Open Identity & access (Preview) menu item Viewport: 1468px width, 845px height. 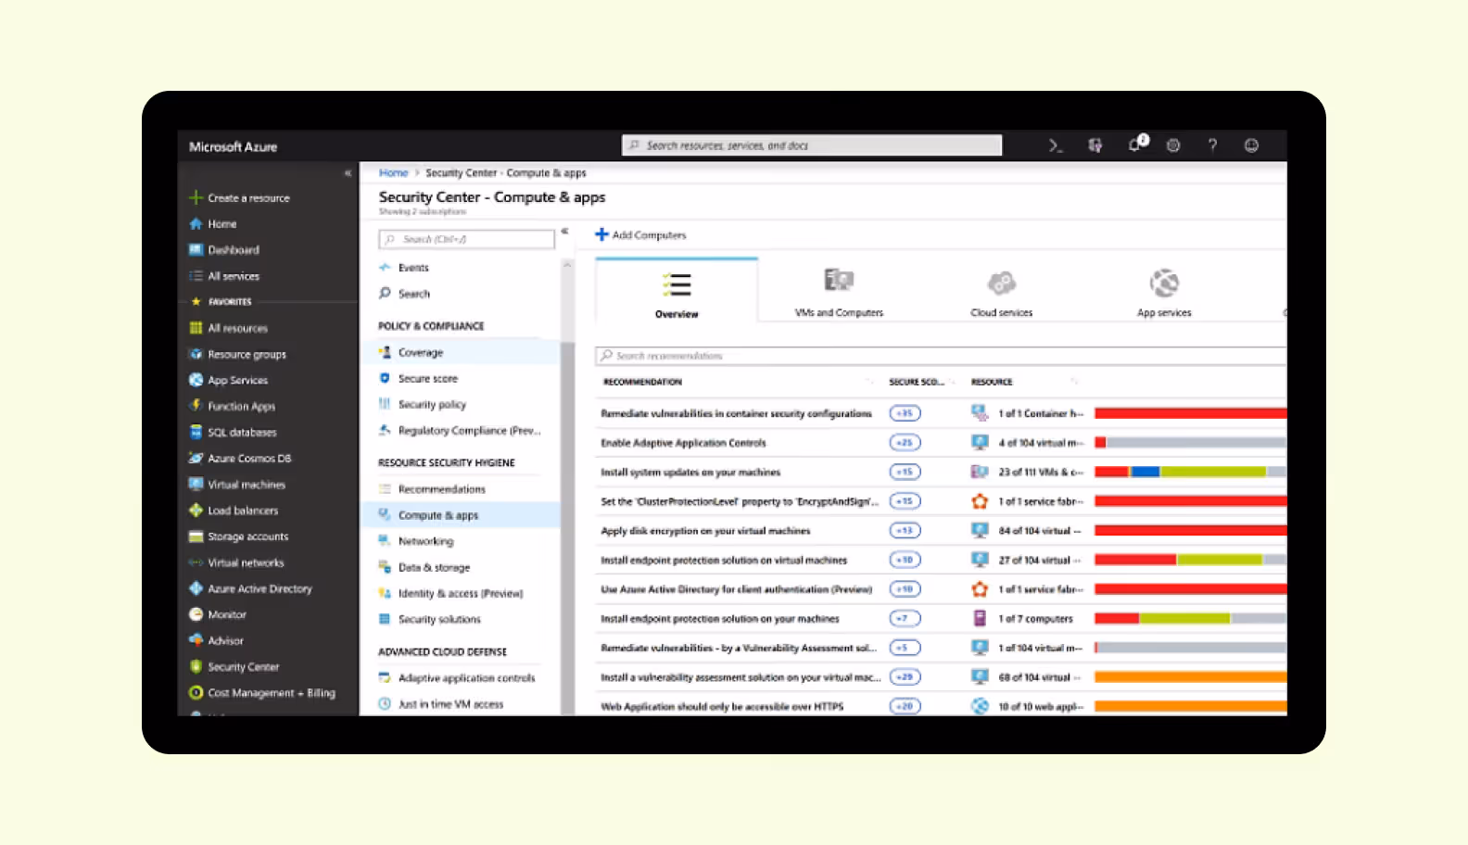click(x=461, y=593)
